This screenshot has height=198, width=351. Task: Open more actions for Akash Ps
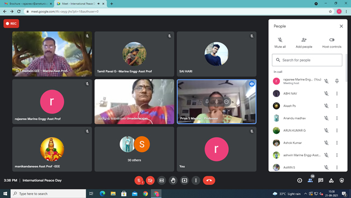pos(337,106)
